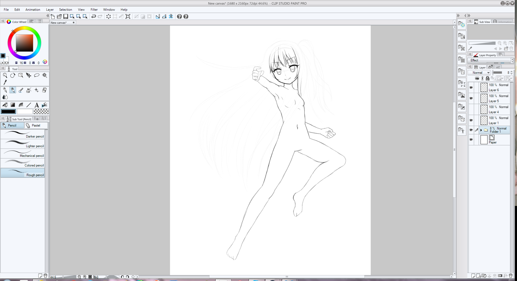This screenshot has height=281, width=517.
Task: Select the Airbrush tool
Action: coord(29,90)
